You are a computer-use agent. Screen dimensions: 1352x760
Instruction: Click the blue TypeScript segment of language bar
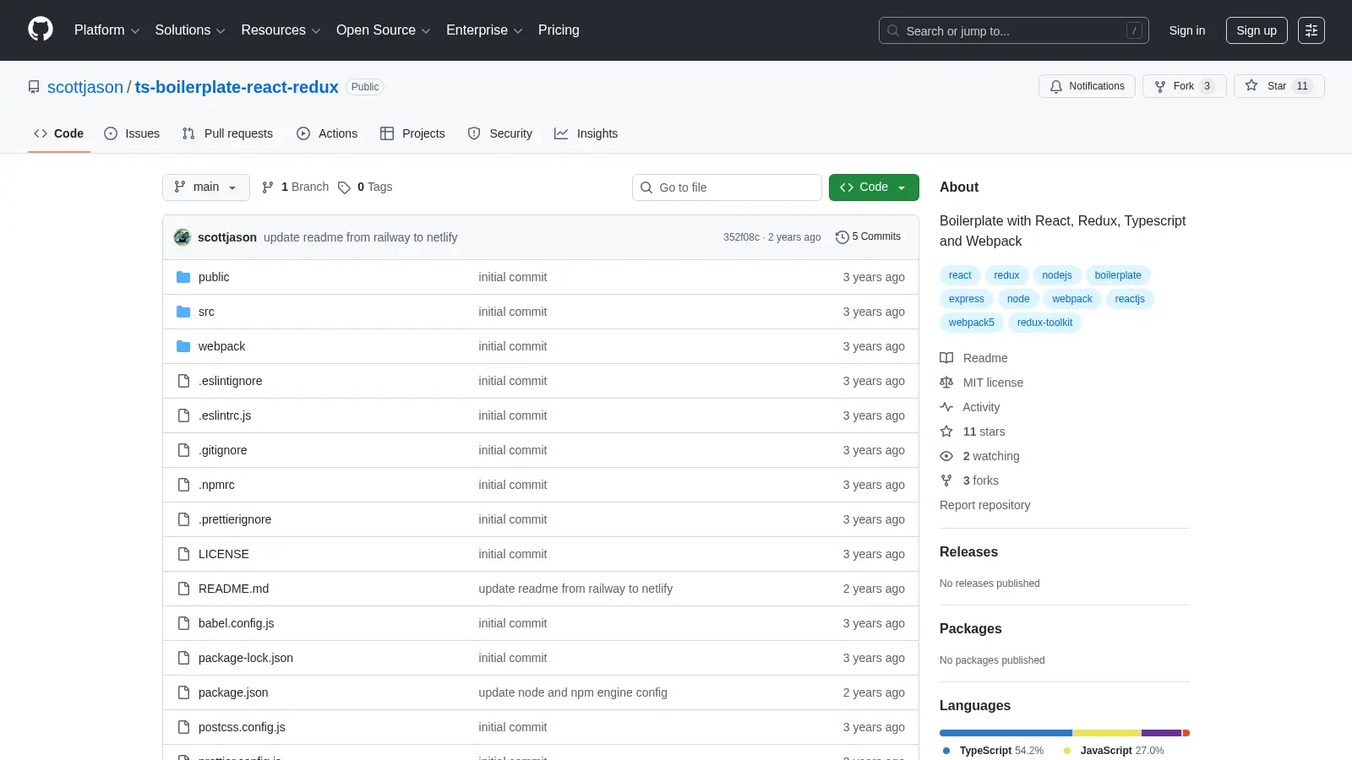pos(1006,733)
